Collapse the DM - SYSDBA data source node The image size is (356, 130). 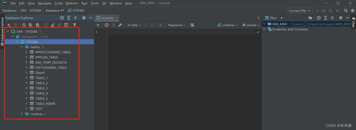[x=8, y=31]
